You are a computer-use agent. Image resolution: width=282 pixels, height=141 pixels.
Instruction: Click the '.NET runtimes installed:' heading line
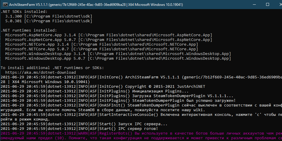pyautogui.click(x=29, y=30)
